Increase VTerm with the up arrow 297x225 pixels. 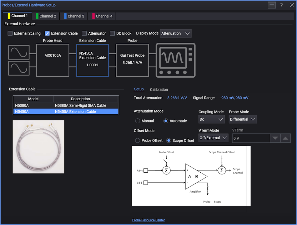(x=285, y=138)
